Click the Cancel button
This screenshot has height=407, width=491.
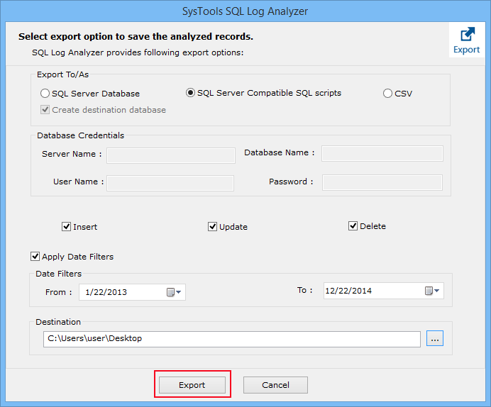(275, 385)
